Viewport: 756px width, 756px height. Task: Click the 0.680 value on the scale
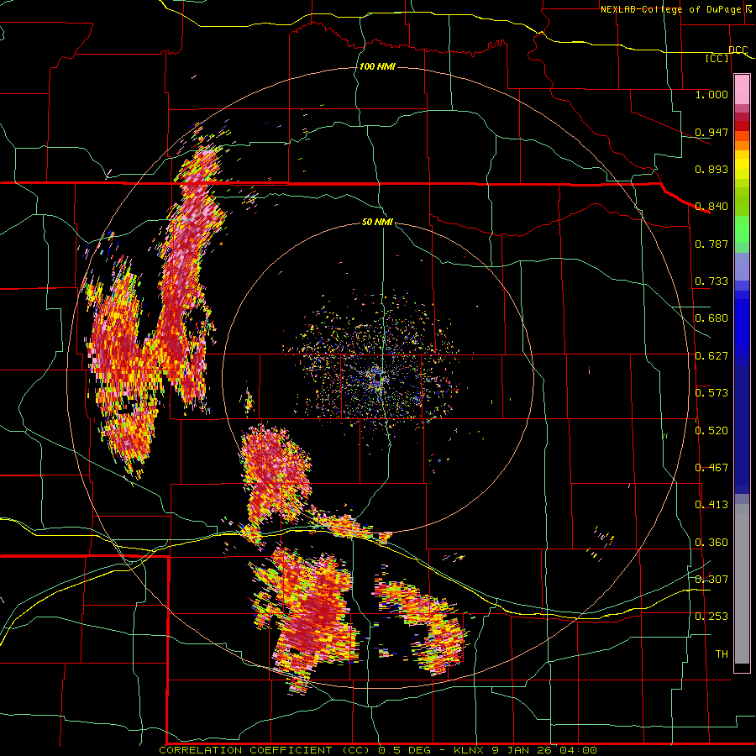[x=711, y=318]
